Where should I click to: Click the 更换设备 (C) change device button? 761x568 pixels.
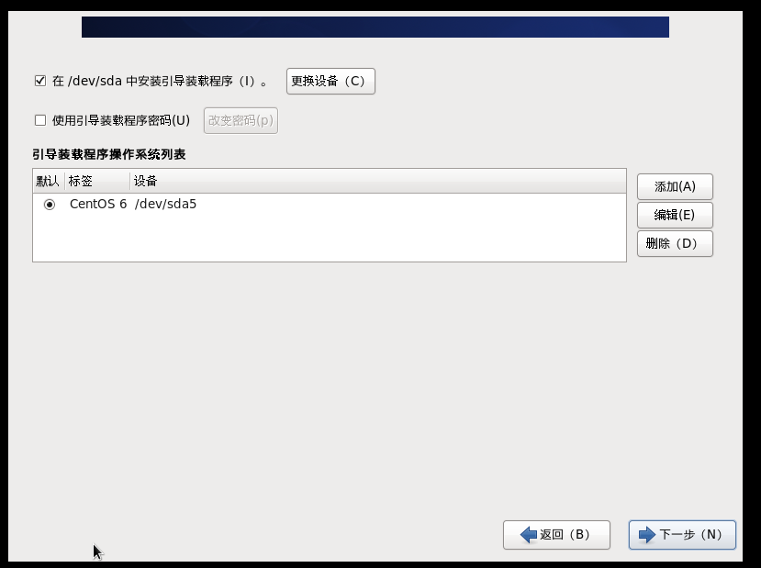[x=330, y=81]
